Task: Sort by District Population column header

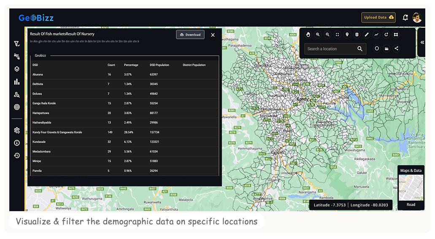Action: 194,65
